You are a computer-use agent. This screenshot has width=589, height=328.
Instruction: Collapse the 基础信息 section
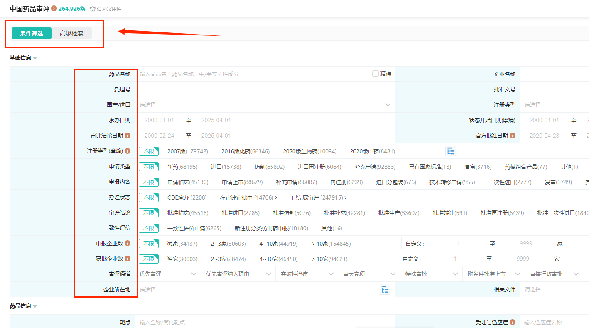pyautogui.click(x=35, y=58)
